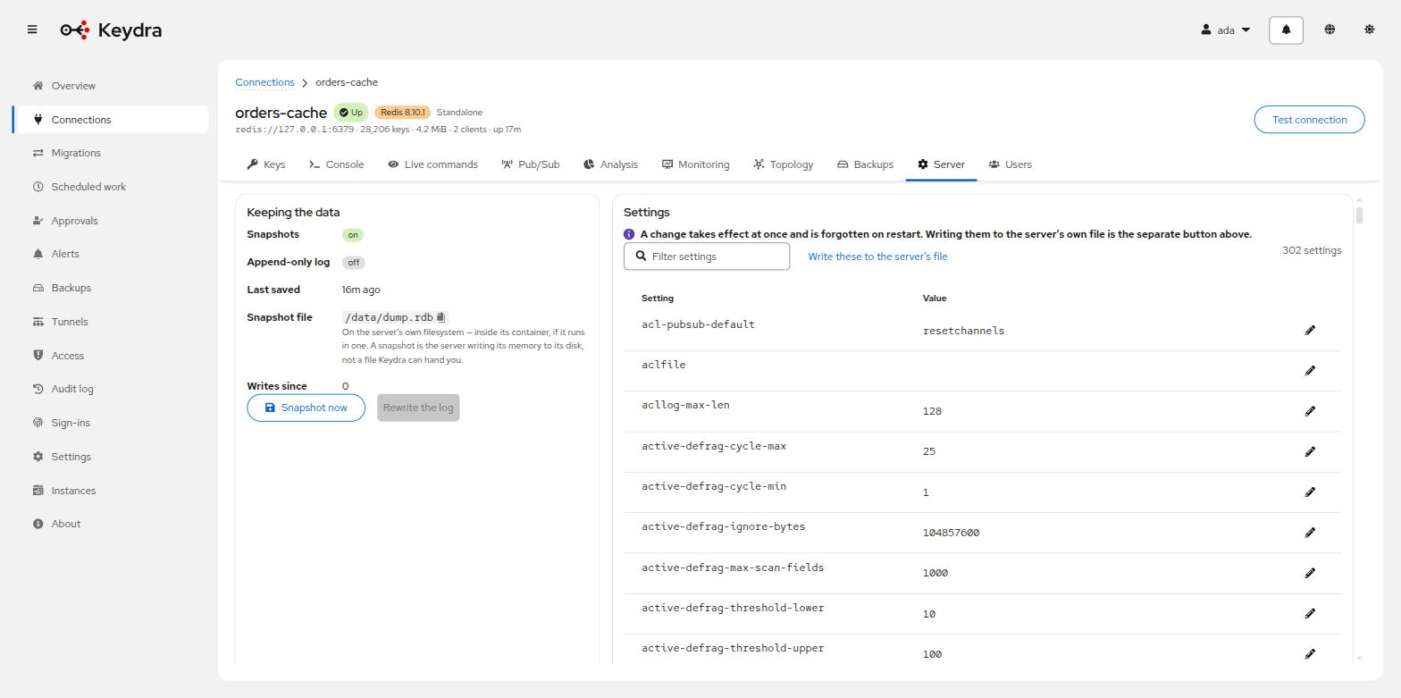The width and height of the screenshot is (1401, 698).
Task: Toggle the hamburger navigation menu
Action: click(x=32, y=29)
